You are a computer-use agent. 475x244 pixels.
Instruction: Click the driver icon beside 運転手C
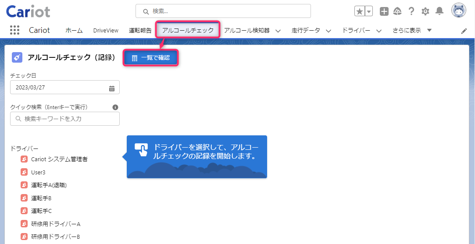point(24,211)
